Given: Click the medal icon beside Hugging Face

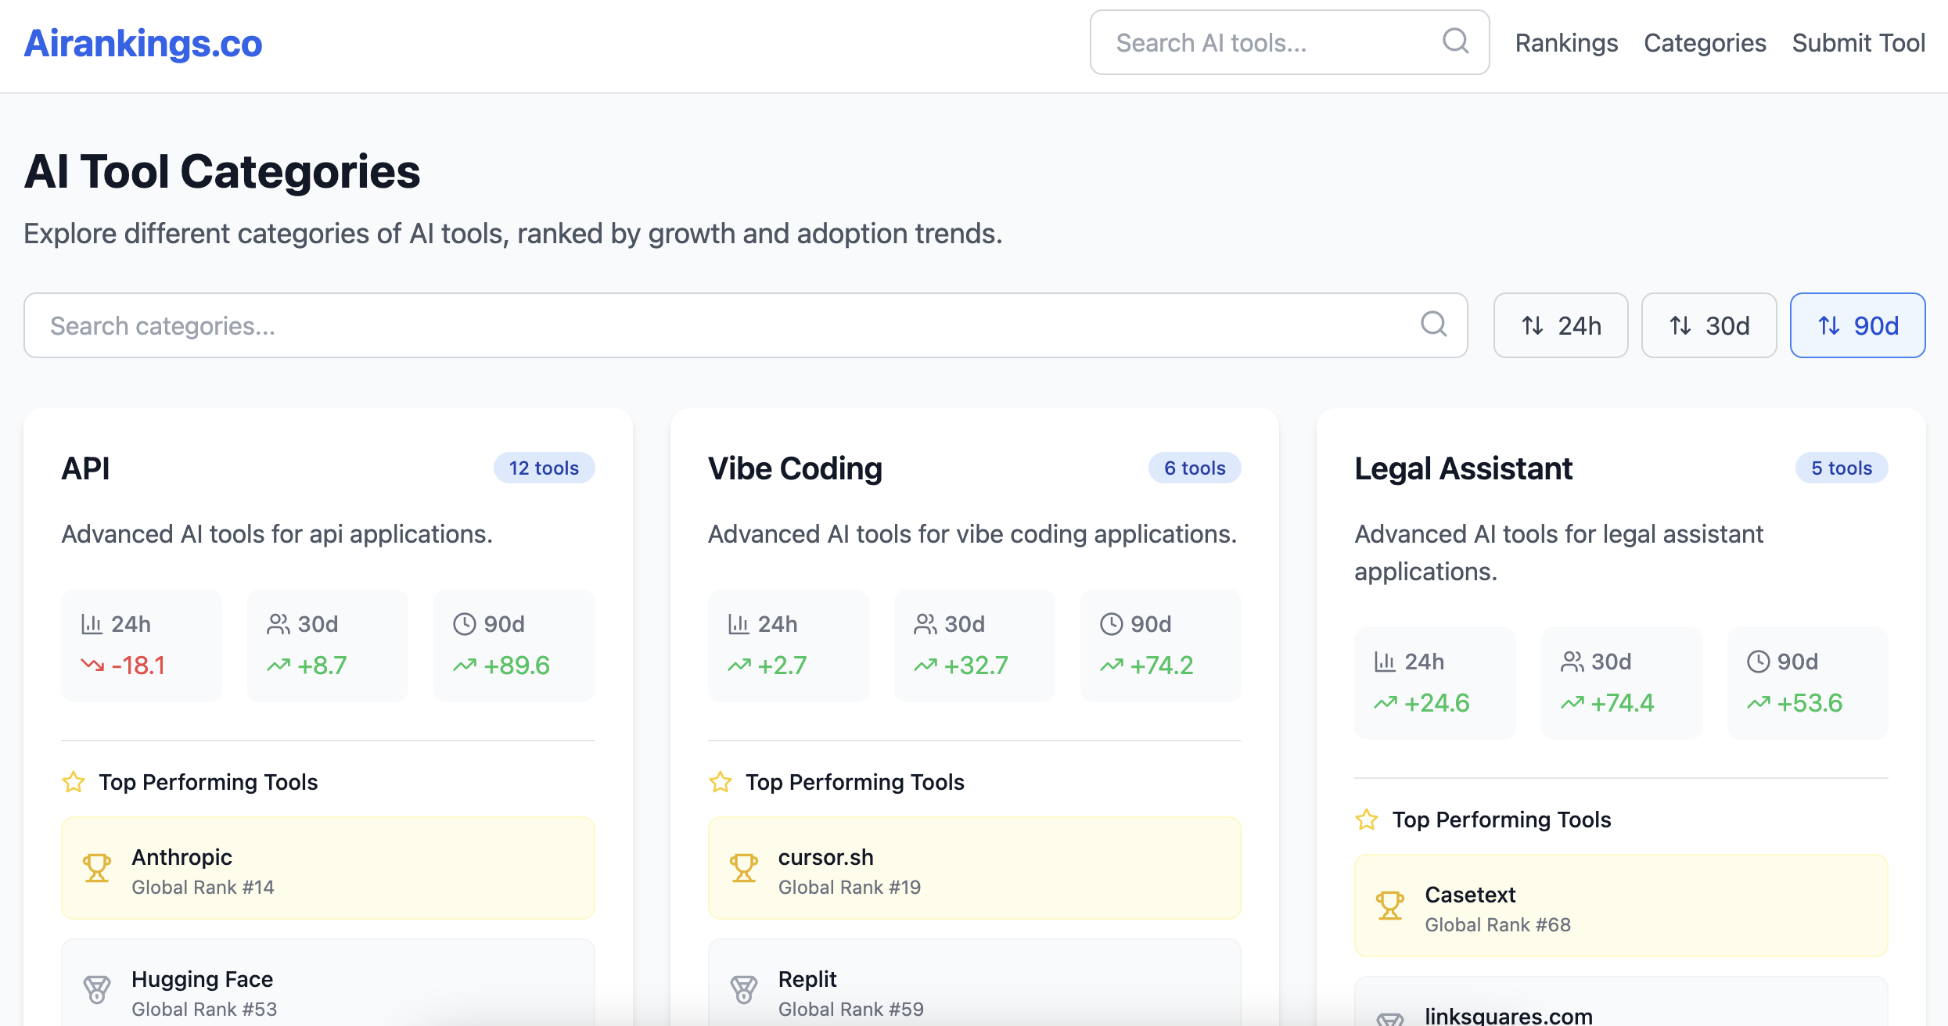Looking at the screenshot, I should (x=97, y=990).
